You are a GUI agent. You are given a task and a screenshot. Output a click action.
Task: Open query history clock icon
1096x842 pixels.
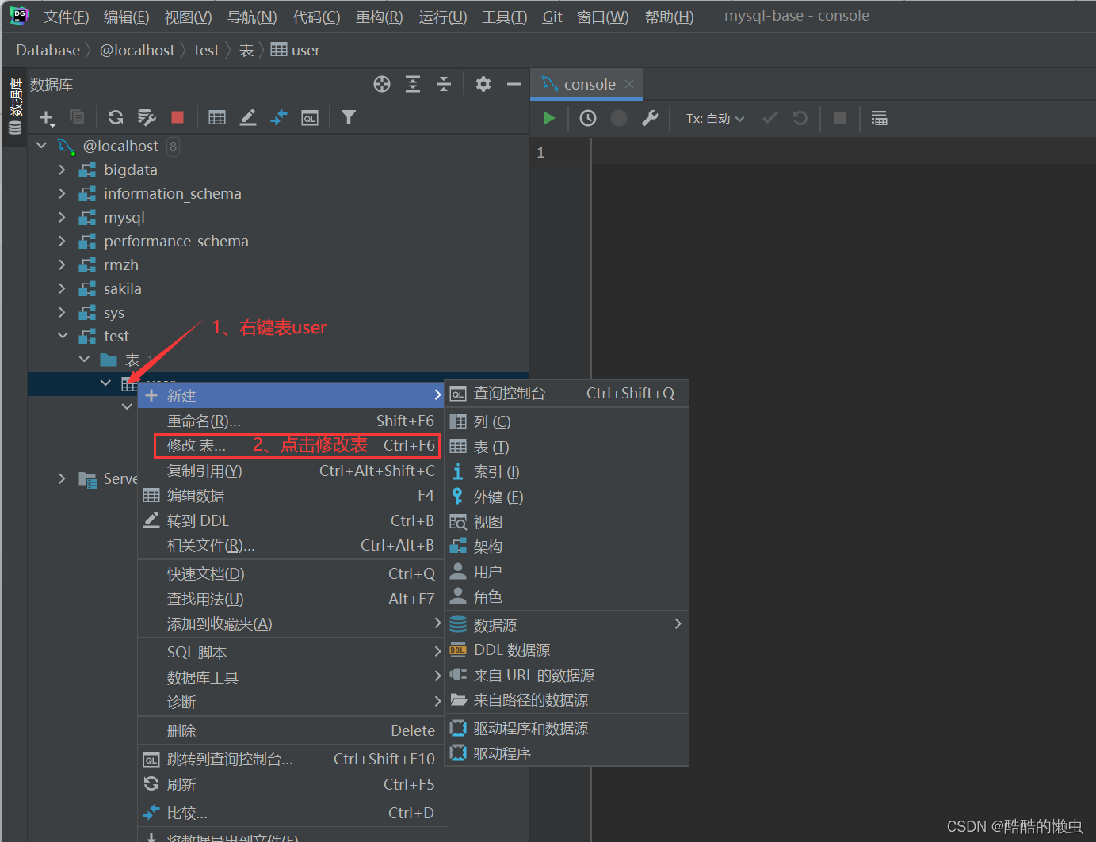pyautogui.click(x=588, y=118)
